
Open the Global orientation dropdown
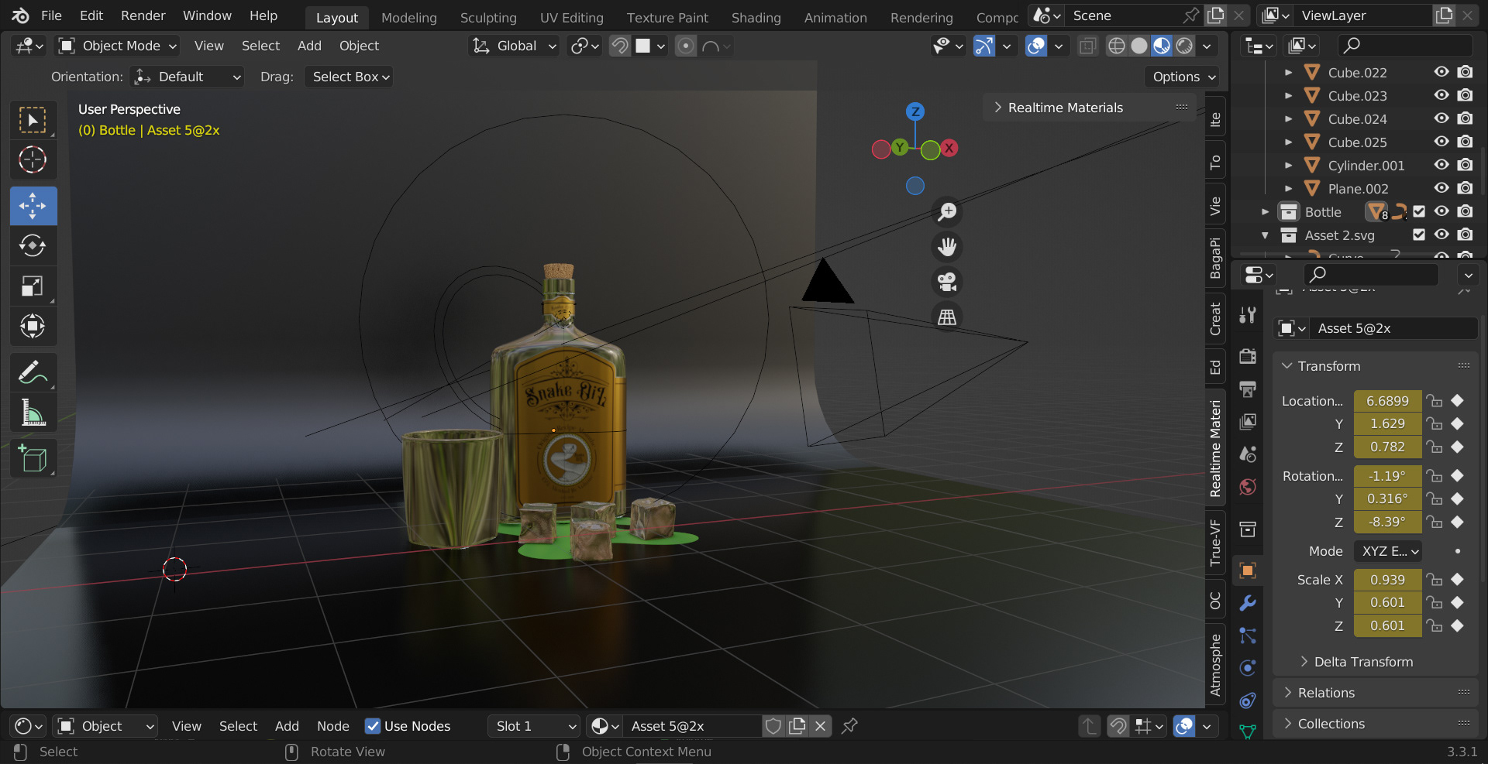point(515,46)
